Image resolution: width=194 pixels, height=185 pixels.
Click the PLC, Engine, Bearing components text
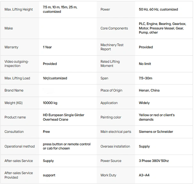(162, 28)
